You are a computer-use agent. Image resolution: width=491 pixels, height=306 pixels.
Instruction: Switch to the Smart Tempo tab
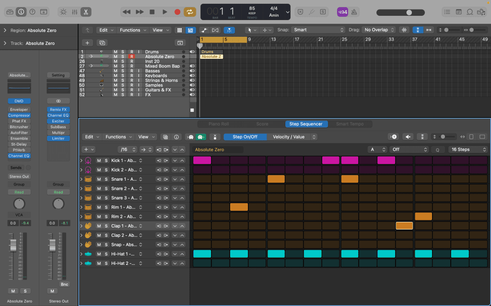(x=350, y=124)
